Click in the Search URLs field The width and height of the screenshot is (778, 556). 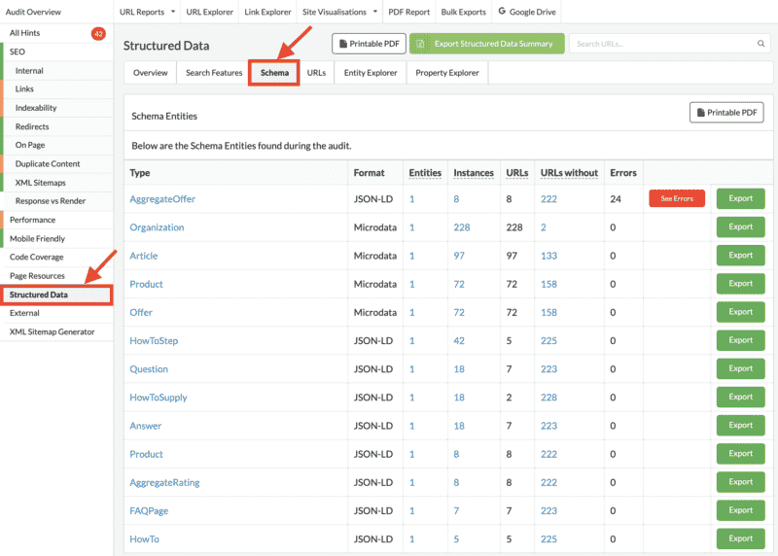click(x=670, y=44)
